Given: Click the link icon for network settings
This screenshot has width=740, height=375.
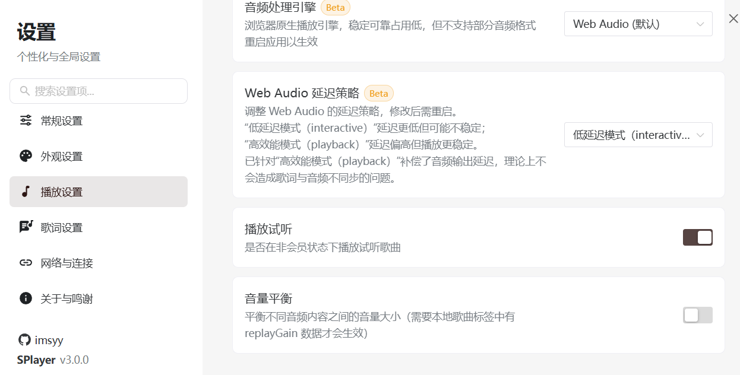Looking at the screenshot, I should (x=26, y=263).
